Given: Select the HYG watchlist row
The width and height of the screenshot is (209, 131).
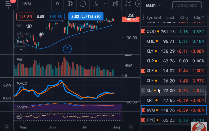Looking at the screenshot, I should coord(174,120).
